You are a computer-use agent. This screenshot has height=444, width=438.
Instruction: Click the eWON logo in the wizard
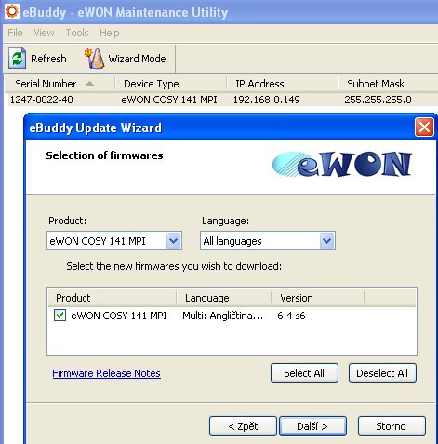[x=341, y=164]
